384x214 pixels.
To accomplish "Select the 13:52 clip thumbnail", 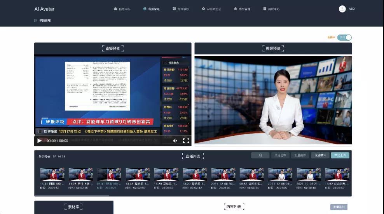I will tap(337, 174).
